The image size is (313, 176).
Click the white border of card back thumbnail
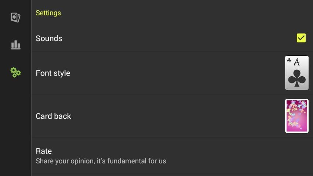286,116
